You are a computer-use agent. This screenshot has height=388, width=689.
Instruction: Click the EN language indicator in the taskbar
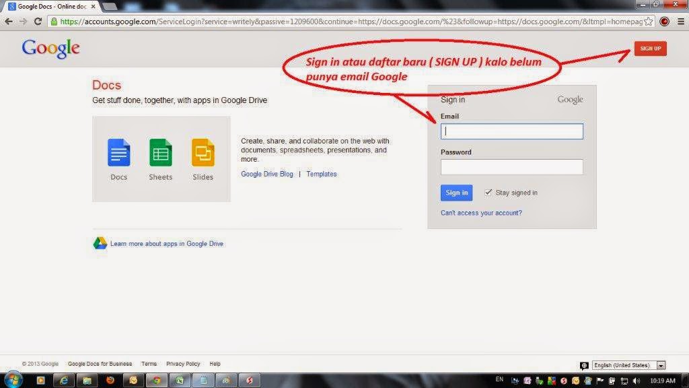click(x=500, y=379)
